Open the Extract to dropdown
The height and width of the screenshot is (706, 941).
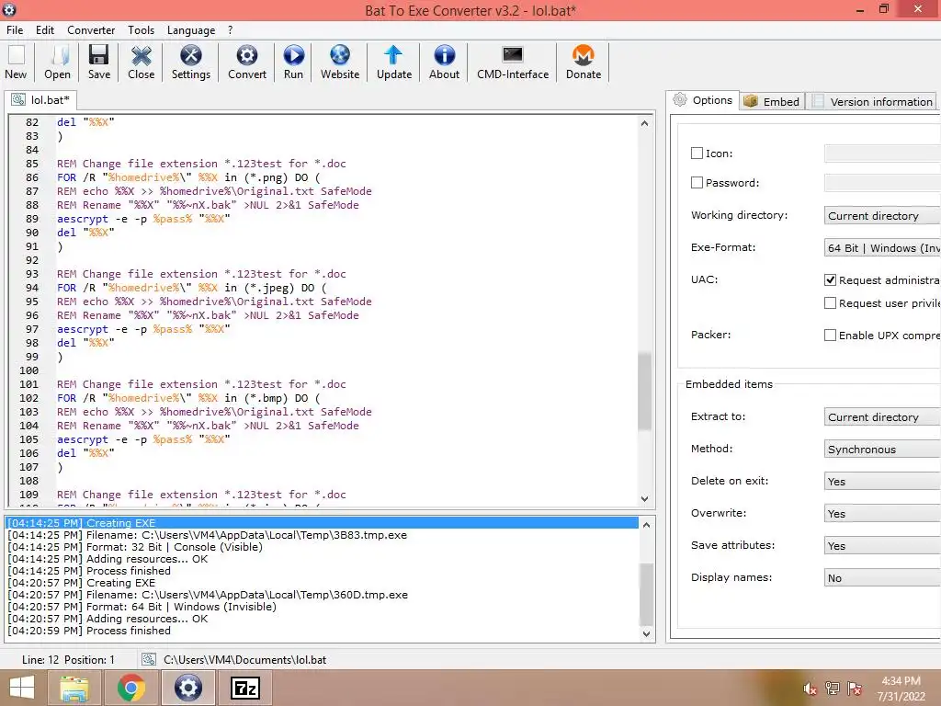882,416
